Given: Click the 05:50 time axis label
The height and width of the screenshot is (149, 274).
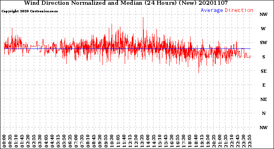Looking at the screenshot, I should click(x=64, y=141).
